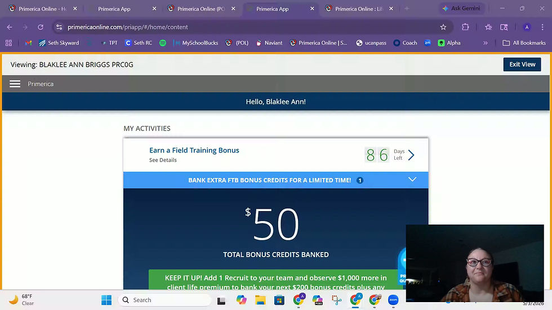The image size is (552, 310).
Task: Open Zoom bookmark icon
Action: click(428, 43)
